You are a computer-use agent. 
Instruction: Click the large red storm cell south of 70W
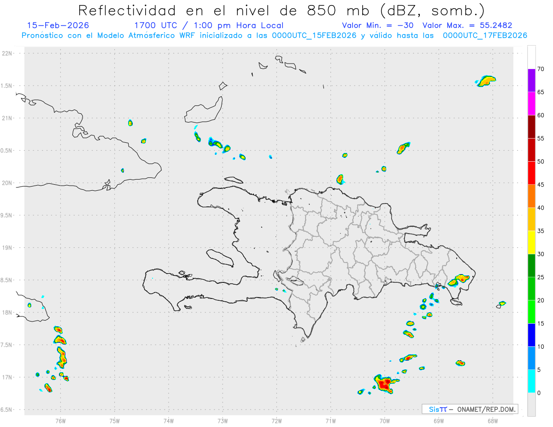click(x=384, y=384)
